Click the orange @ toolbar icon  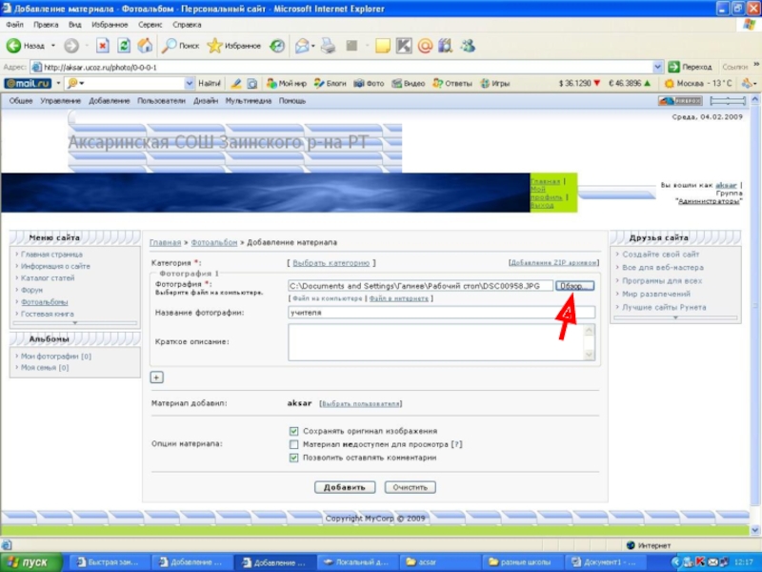[x=425, y=46]
